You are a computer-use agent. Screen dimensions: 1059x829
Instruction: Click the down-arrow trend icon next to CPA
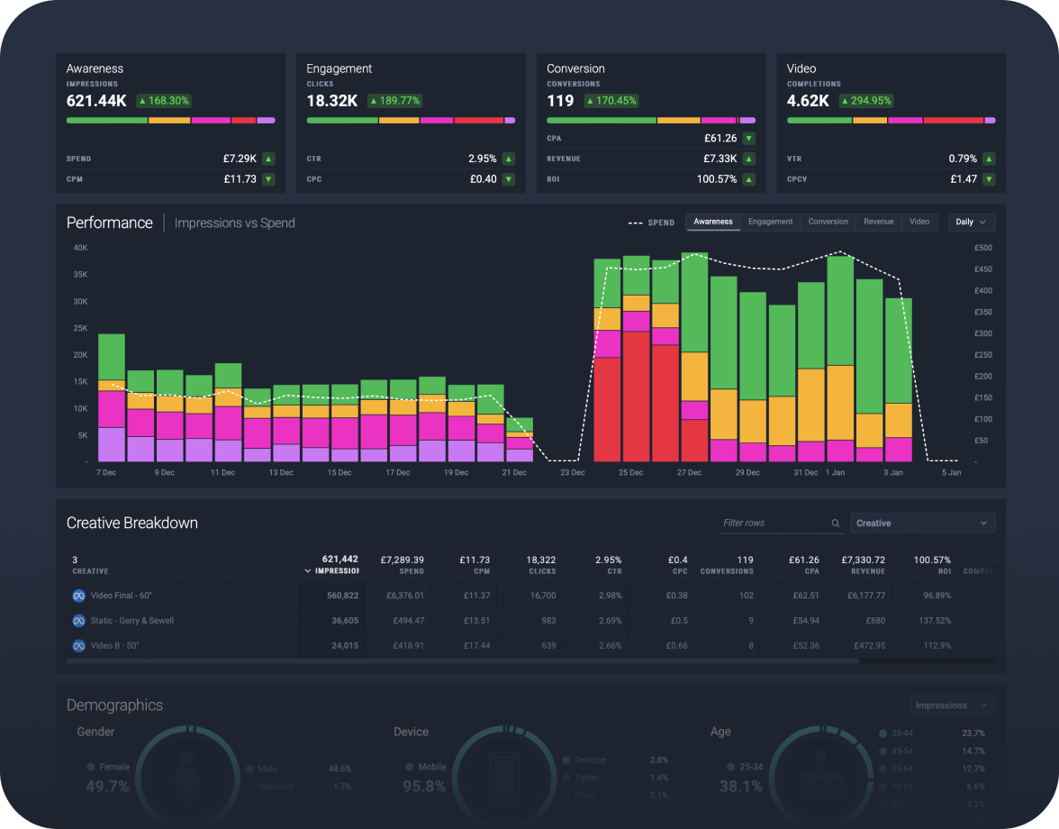(748, 139)
